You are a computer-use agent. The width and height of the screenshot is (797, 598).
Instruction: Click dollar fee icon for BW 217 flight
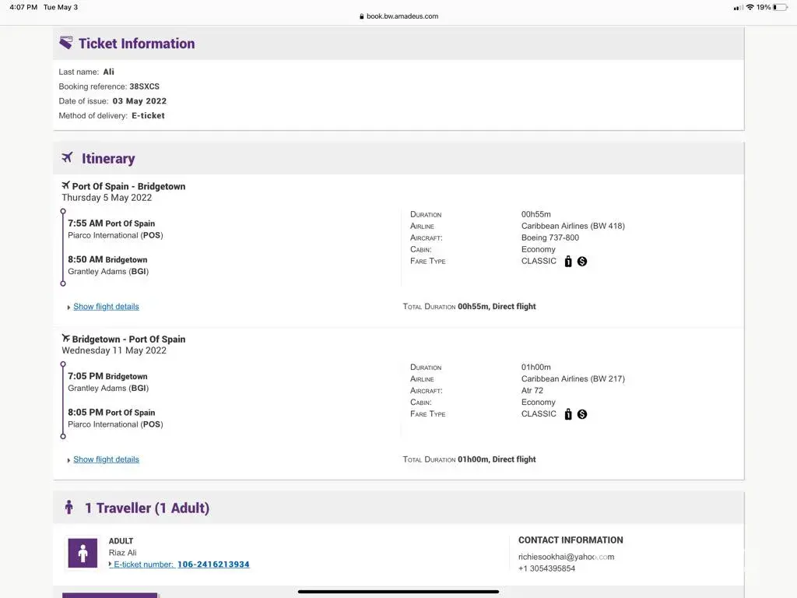tap(582, 414)
